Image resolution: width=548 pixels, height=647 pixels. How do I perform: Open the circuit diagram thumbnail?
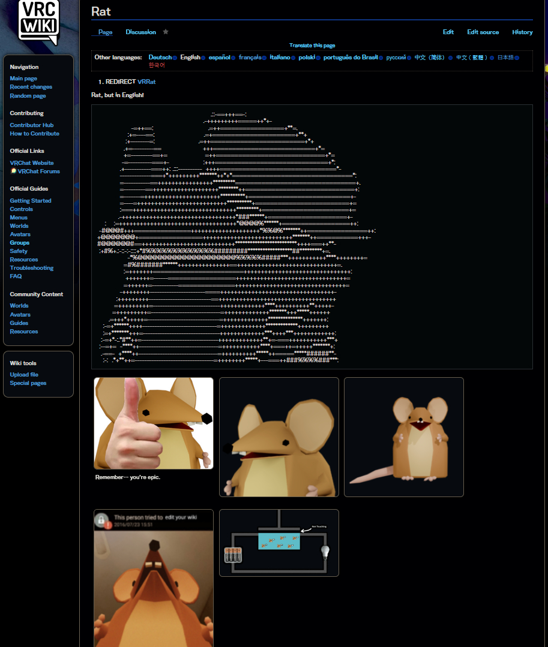coord(279,543)
